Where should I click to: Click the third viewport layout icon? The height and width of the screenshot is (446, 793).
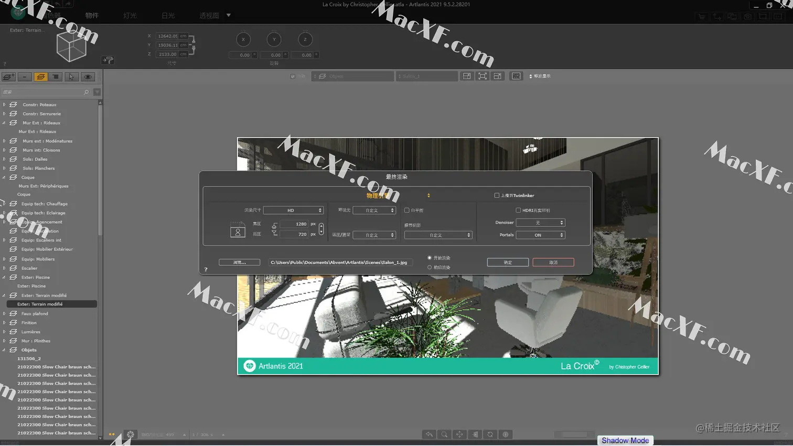click(498, 76)
